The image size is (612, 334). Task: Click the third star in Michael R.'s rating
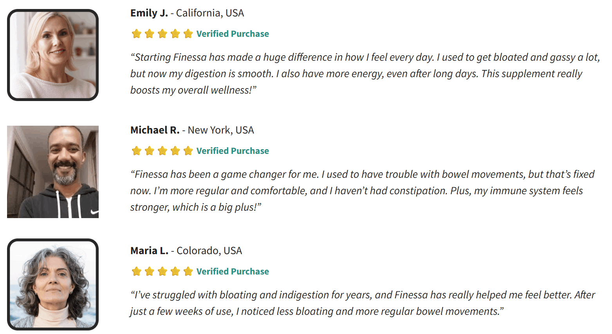click(162, 151)
